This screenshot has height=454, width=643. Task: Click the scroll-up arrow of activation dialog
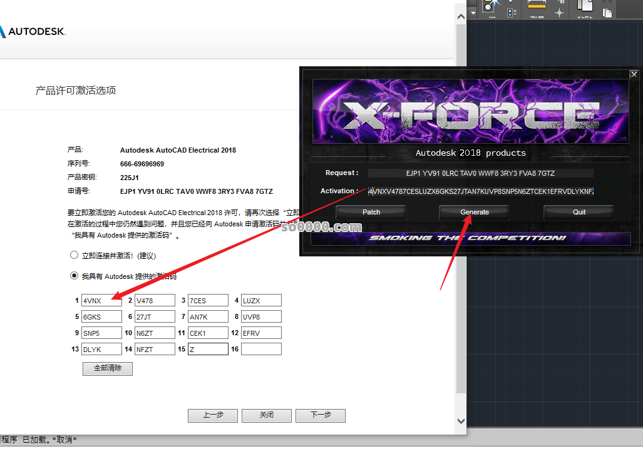[461, 17]
